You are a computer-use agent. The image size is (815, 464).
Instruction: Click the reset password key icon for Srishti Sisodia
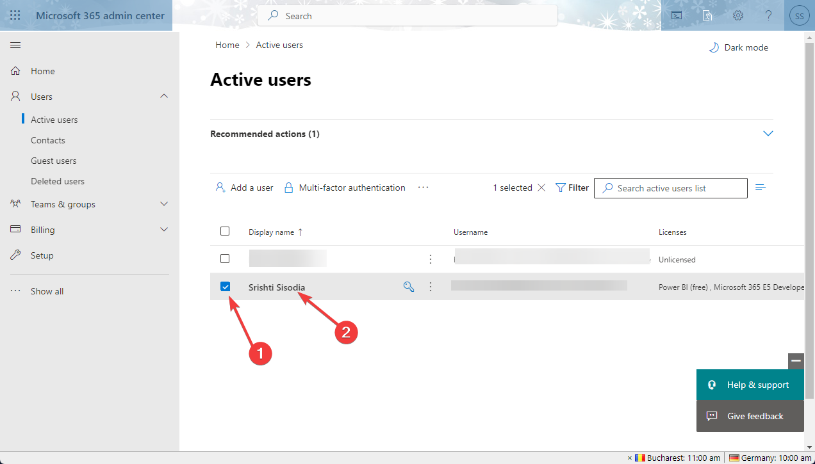click(x=408, y=287)
